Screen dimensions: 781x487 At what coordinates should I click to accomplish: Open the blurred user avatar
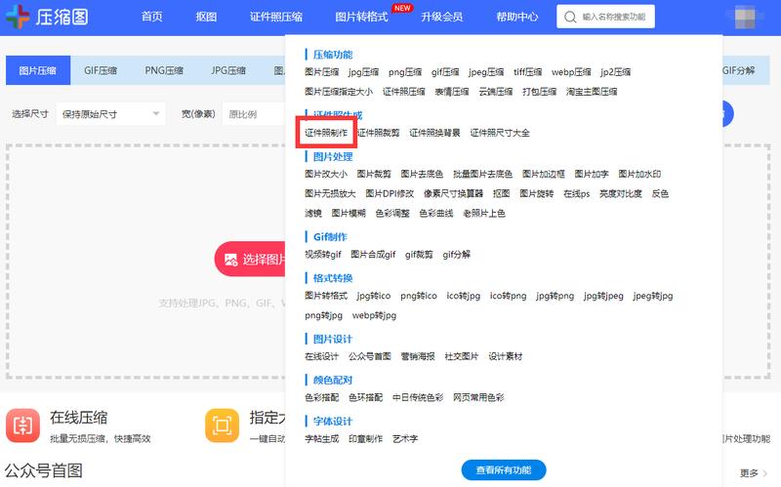745,17
